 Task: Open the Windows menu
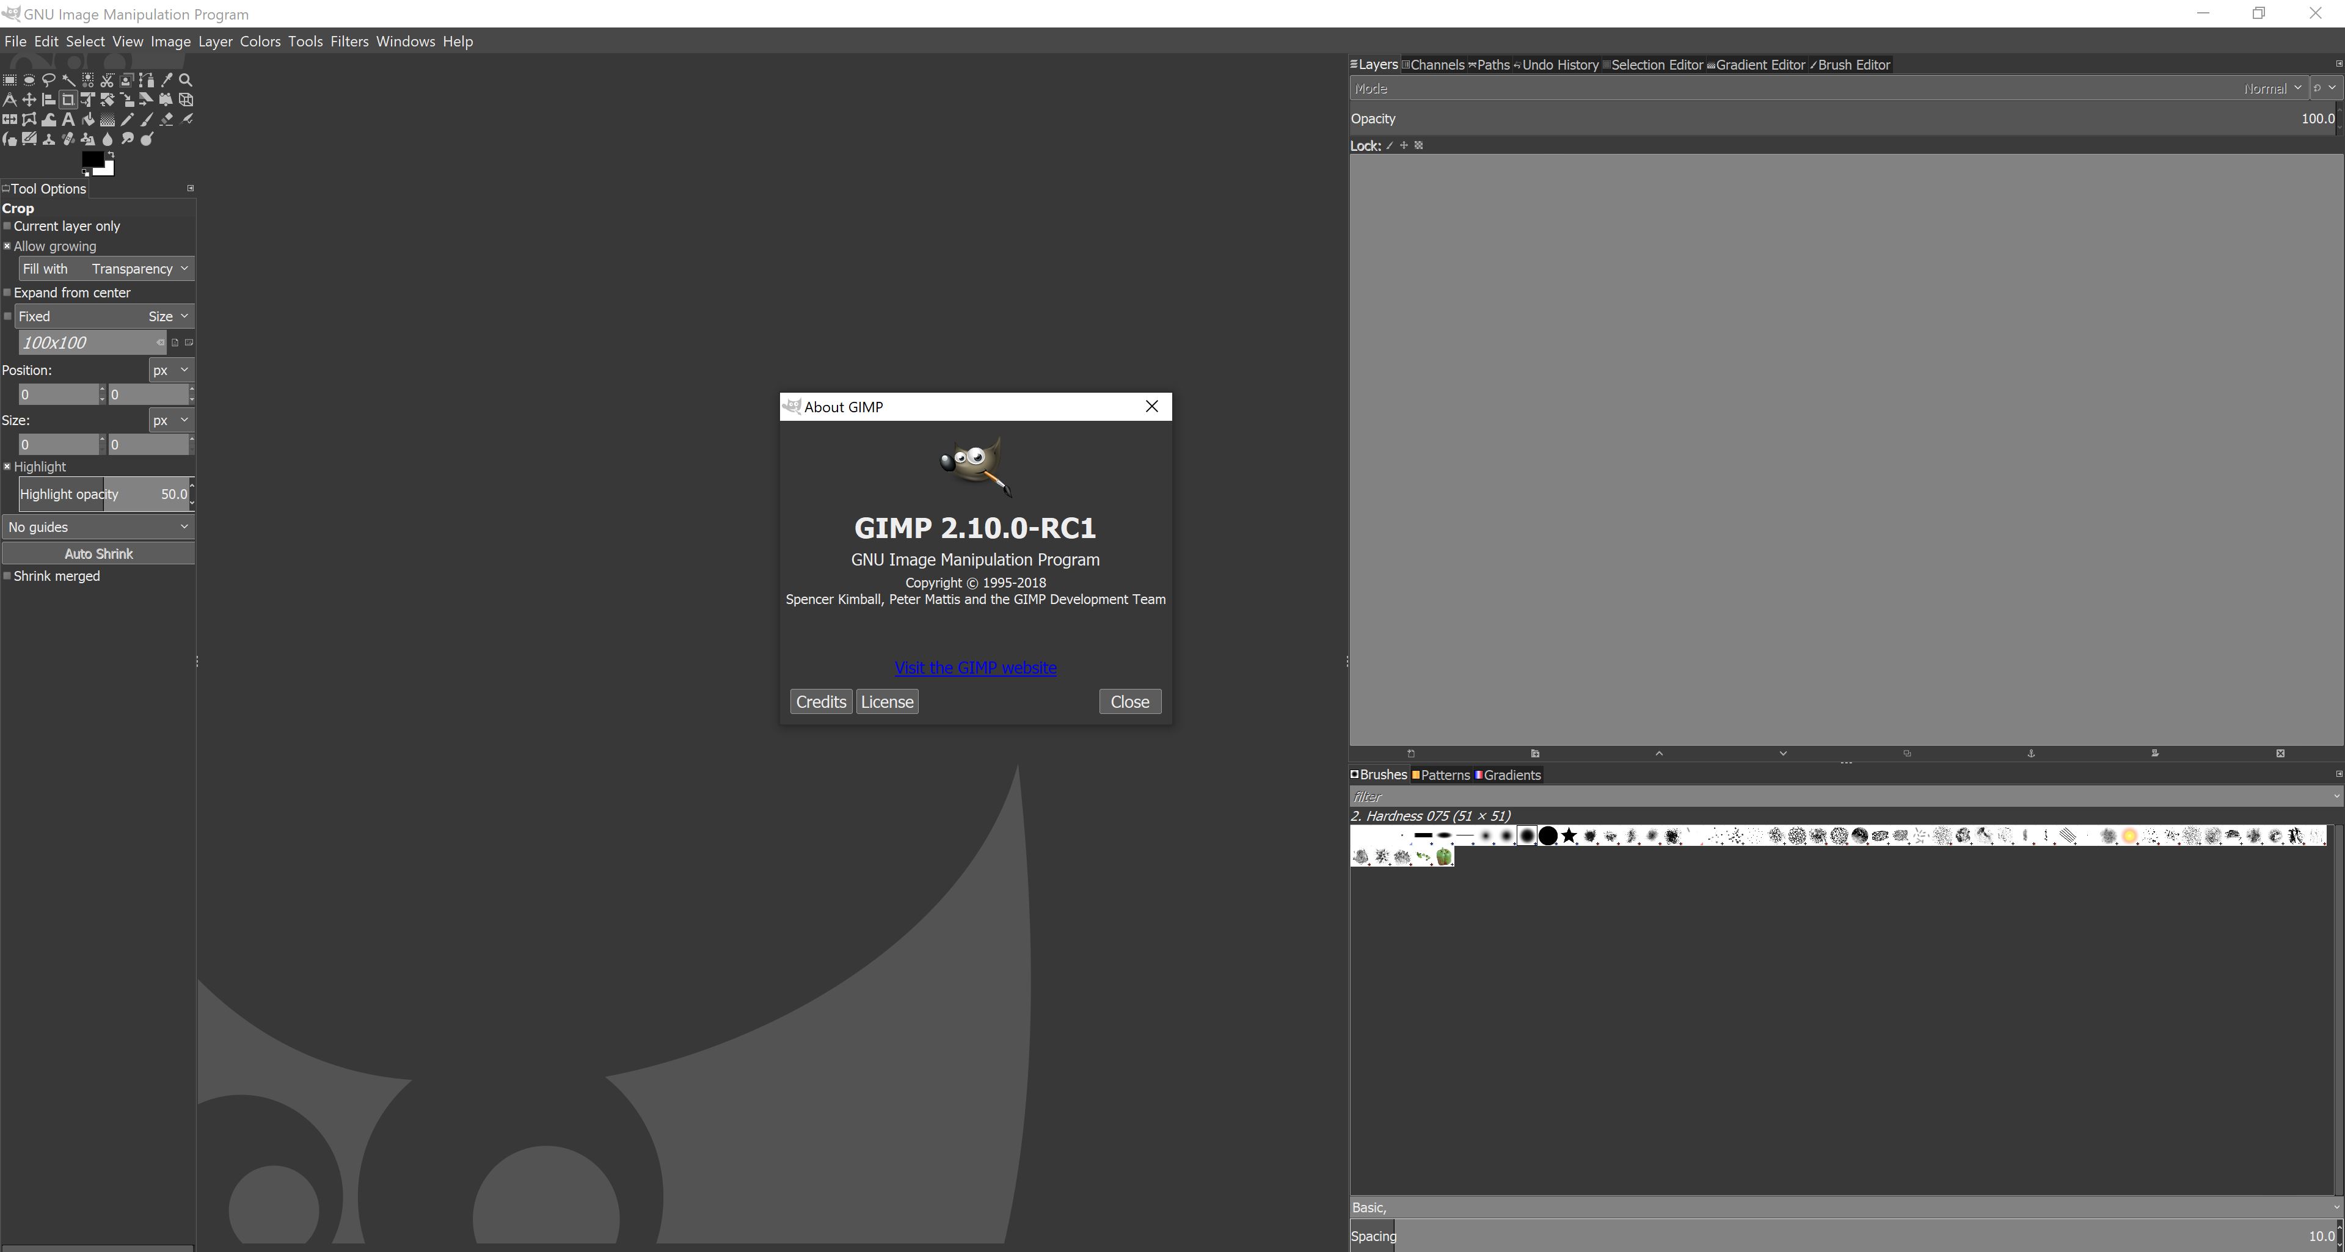pyautogui.click(x=405, y=41)
